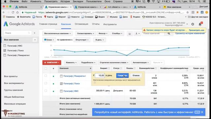The image size is (211, 119).
Task: Open the Фильтр dropdown
Action: (103, 33)
